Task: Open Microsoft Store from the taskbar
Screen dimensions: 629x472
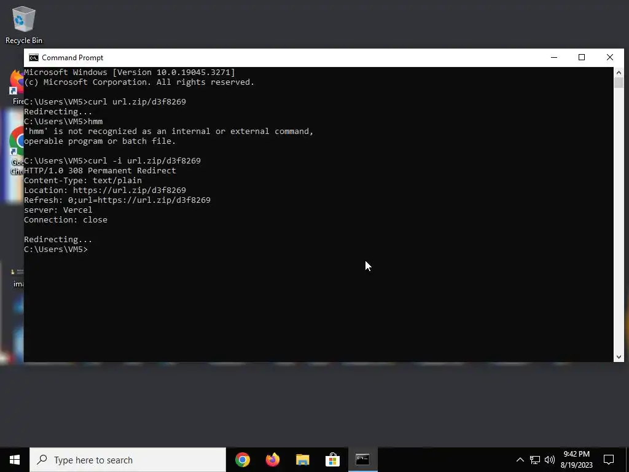Action: (332, 460)
